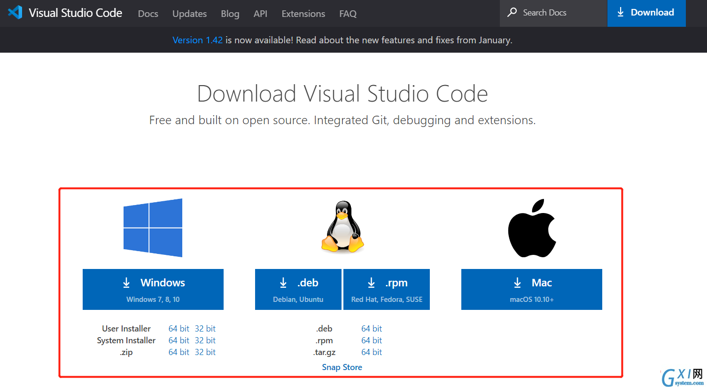Download the .deb Debian, Ubuntu package
The image size is (707, 387).
(x=298, y=289)
